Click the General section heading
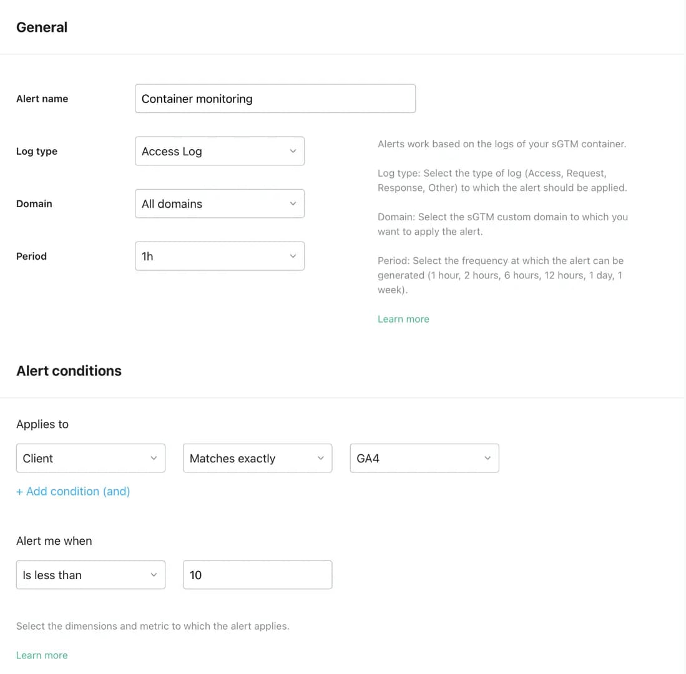The image size is (686, 674). pyautogui.click(x=42, y=27)
